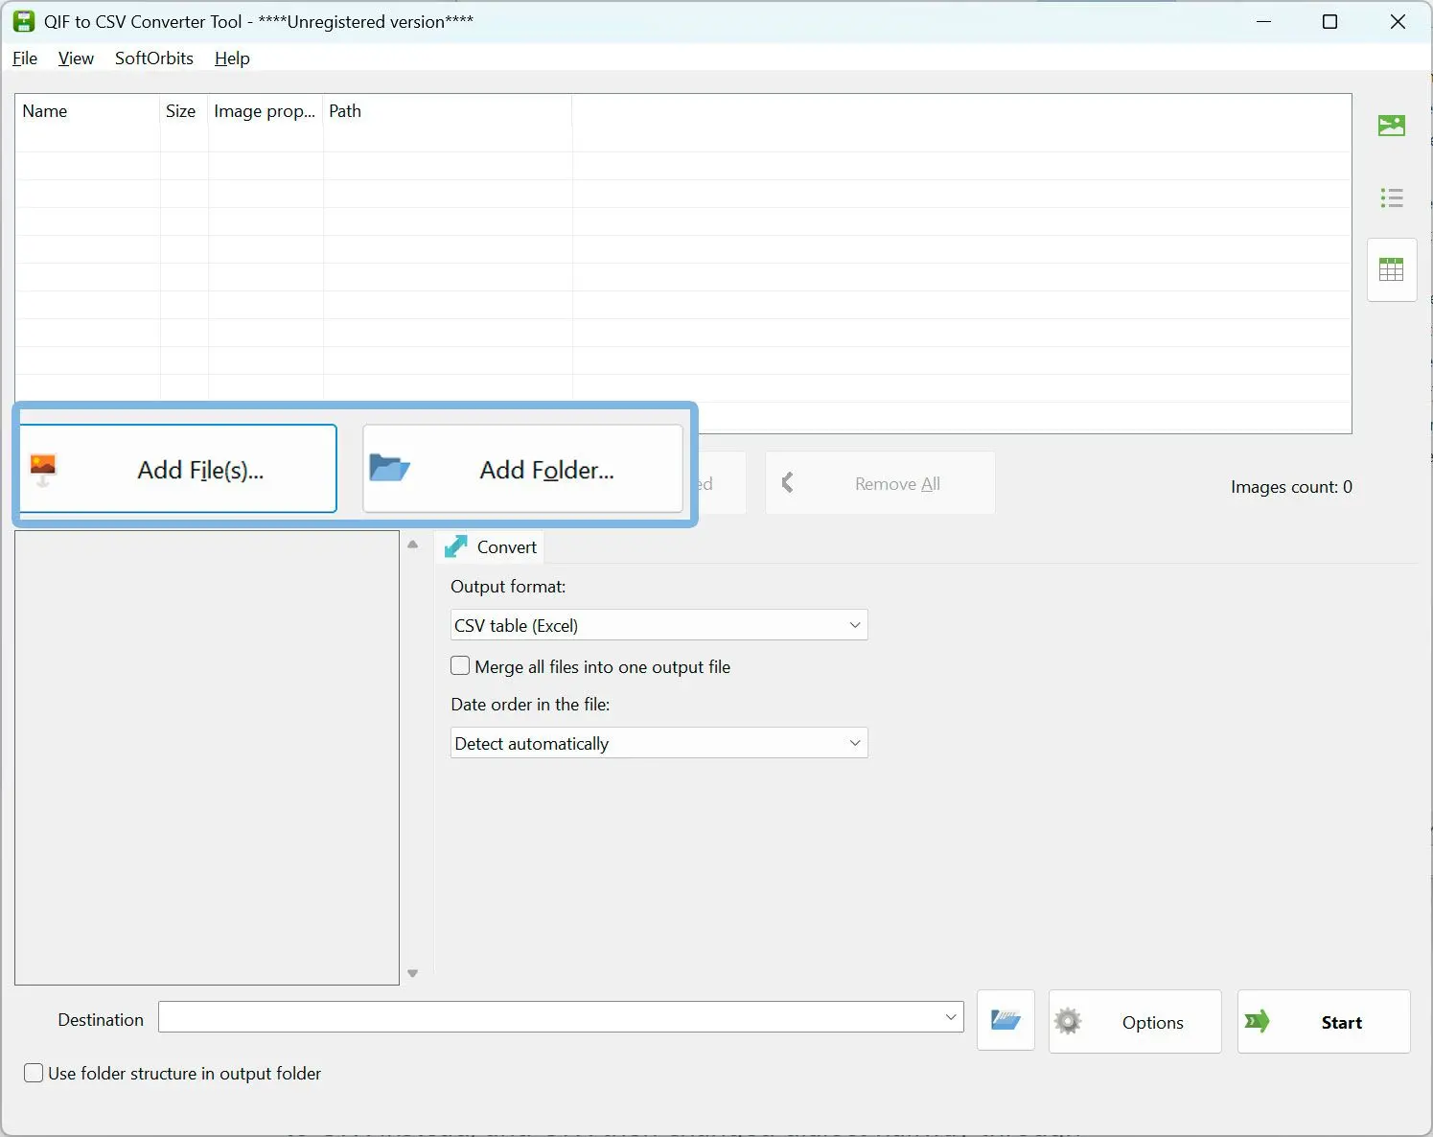The image size is (1433, 1137).
Task: Select the Convert tab
Action: pyautogui.click(x=490, y=546)
